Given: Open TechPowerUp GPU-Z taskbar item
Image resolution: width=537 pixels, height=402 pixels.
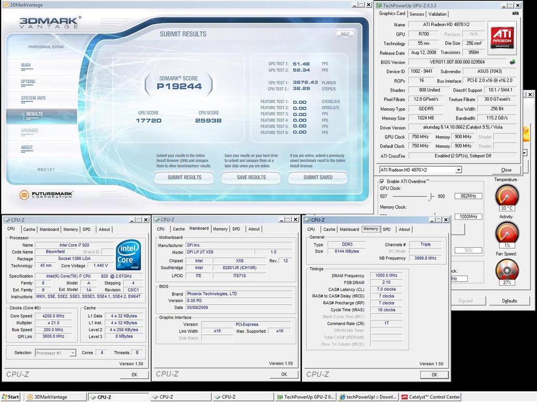Looking at the screenshot, I should tap(306, 397).
